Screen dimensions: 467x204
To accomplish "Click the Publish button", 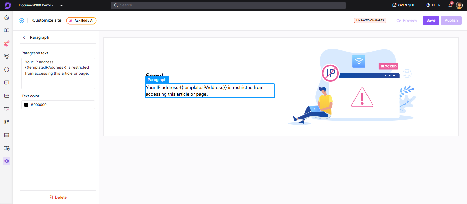I will 451,20.
